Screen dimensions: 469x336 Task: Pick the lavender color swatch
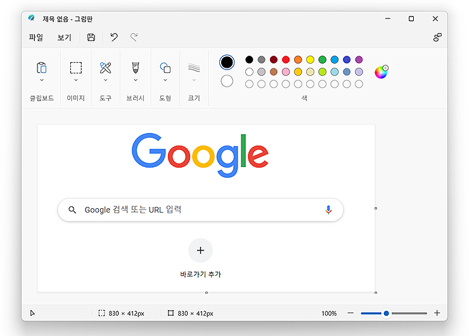pos(359,72)
